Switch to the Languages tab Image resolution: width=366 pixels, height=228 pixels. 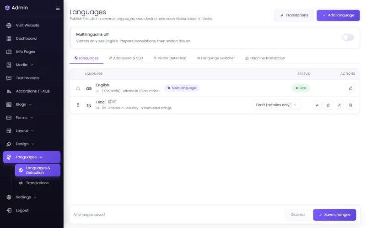(86, 58)
